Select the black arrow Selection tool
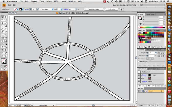This screenshot has width=172, height=107. point(2,17)
